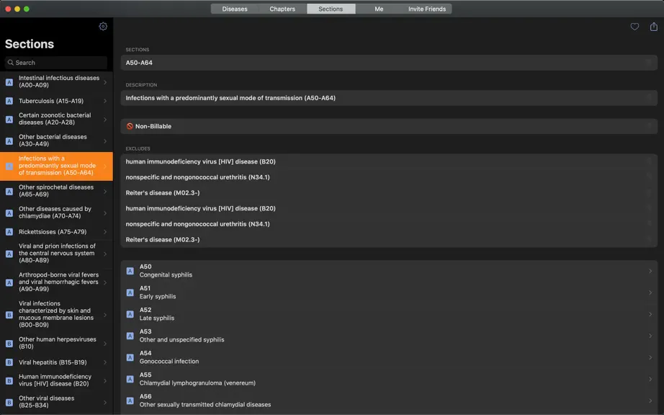
Task: Open the share icon at top right
Action: click(653, 26)
